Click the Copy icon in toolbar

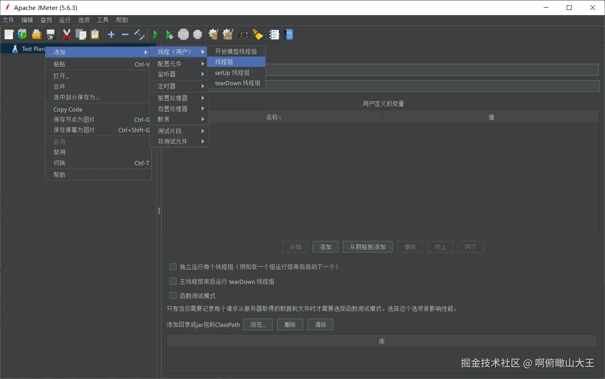tap(81, 35)
